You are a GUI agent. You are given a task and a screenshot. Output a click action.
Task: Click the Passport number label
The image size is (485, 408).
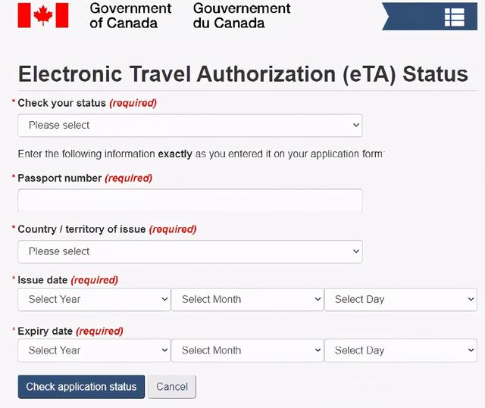tap(59, 179)
